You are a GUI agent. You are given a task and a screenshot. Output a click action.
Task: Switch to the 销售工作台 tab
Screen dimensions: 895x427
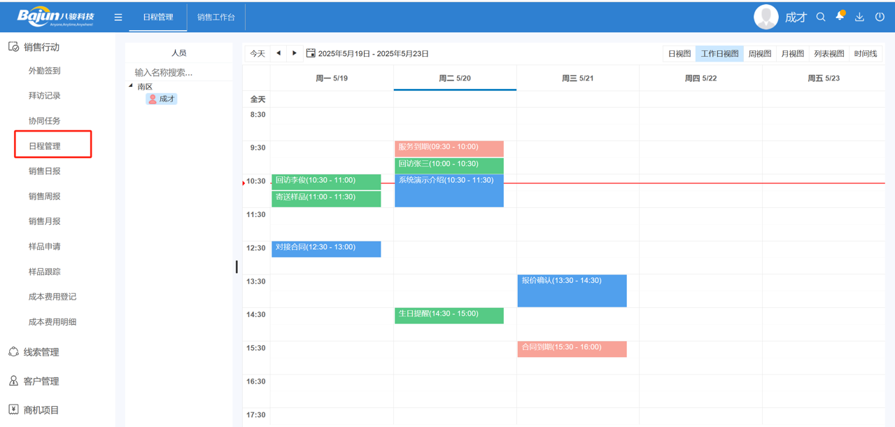(215, 17)
